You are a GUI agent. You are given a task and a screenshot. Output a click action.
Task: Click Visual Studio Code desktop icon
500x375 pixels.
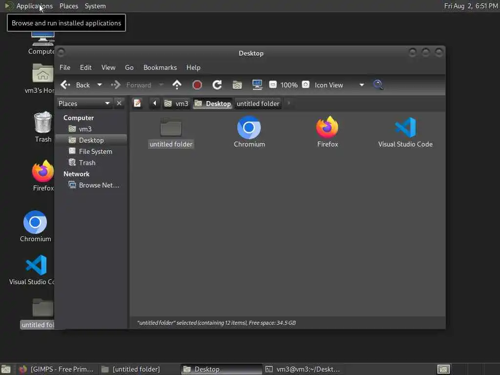tap(36, 265)
